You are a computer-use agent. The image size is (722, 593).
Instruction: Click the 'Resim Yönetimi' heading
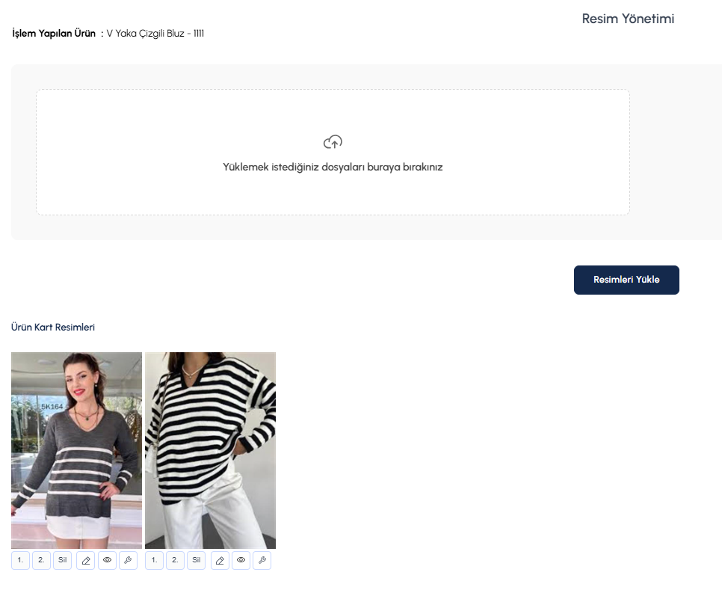tap(628, 19)
